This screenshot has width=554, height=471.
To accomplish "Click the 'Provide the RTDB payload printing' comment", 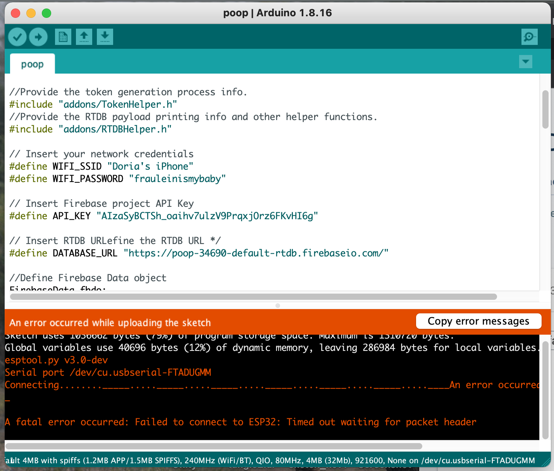I will pos(193,117).
